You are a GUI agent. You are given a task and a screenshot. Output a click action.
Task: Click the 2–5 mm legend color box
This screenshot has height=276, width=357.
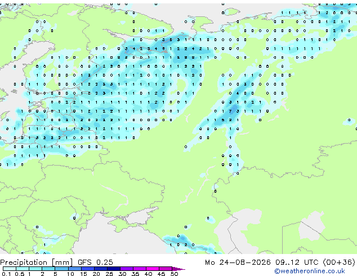tap(48, 269)
